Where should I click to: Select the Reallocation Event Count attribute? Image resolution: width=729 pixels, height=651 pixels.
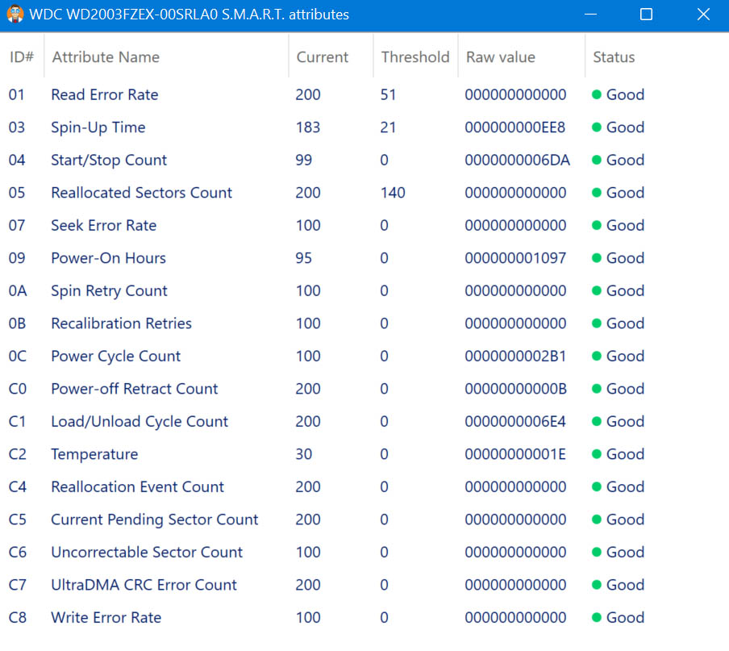(x=138, y=486)
